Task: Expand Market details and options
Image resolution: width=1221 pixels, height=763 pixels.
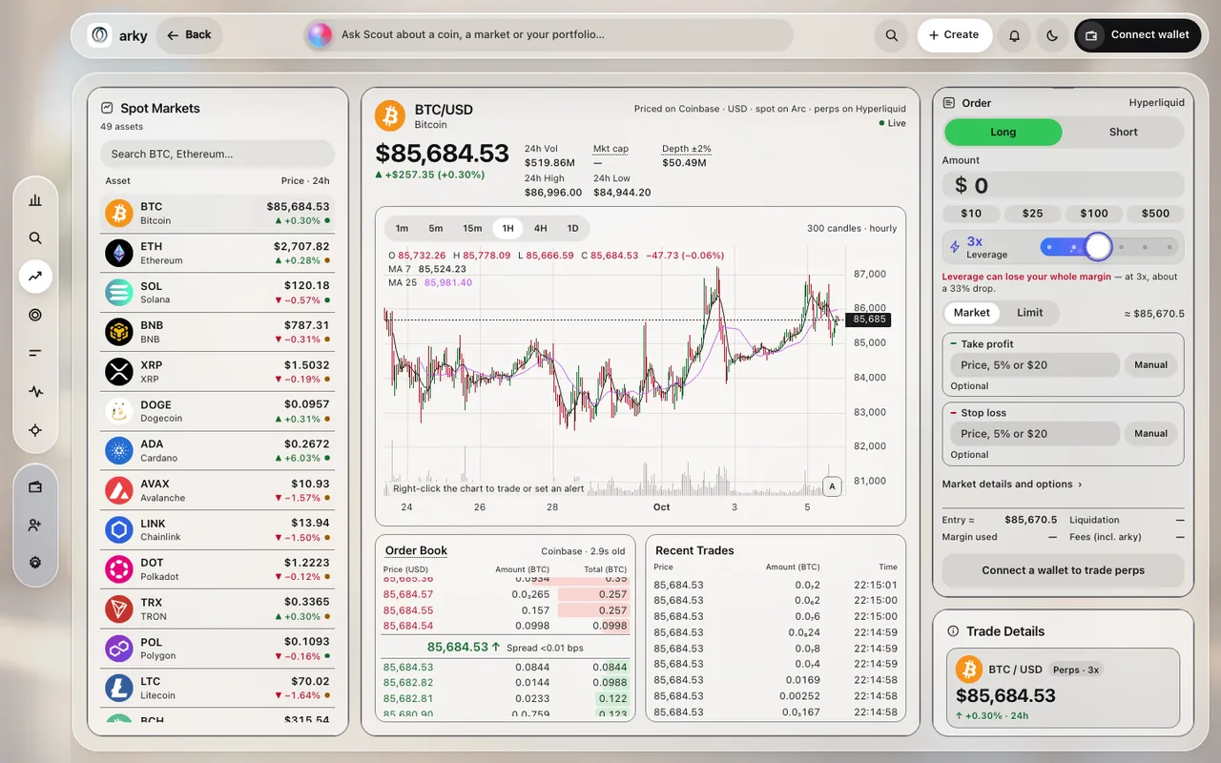Action: [1012, 485]
